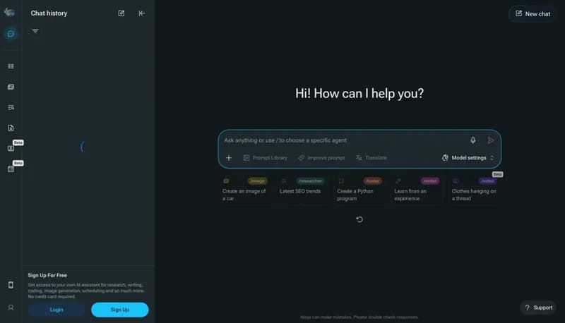Click the Sign Up For Free heading
This screenshot has height=323, width=565.
(x=47, y=275)
